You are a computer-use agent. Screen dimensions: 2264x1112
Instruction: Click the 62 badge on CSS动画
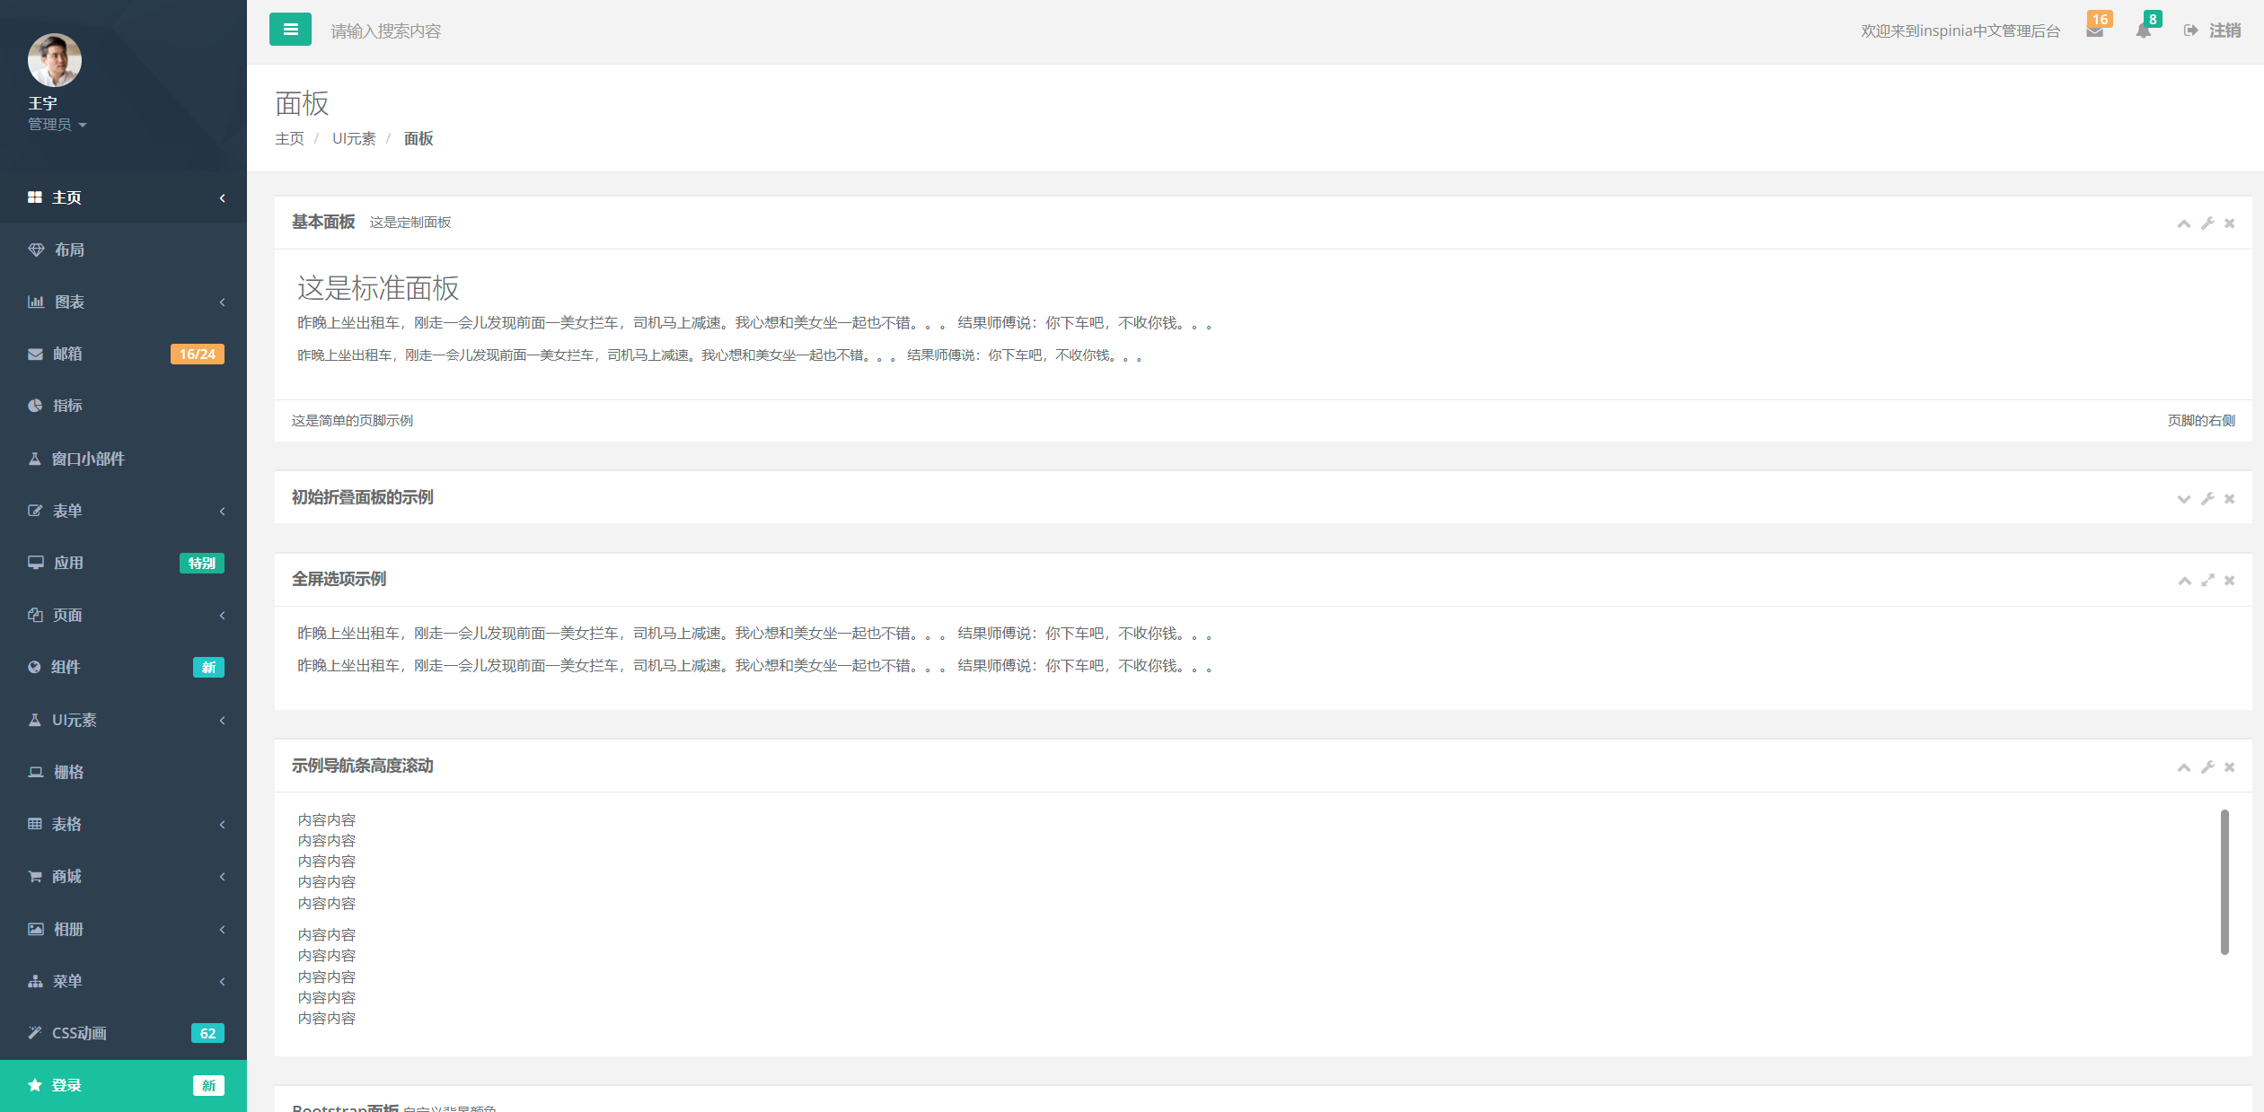coord(207,1034)
